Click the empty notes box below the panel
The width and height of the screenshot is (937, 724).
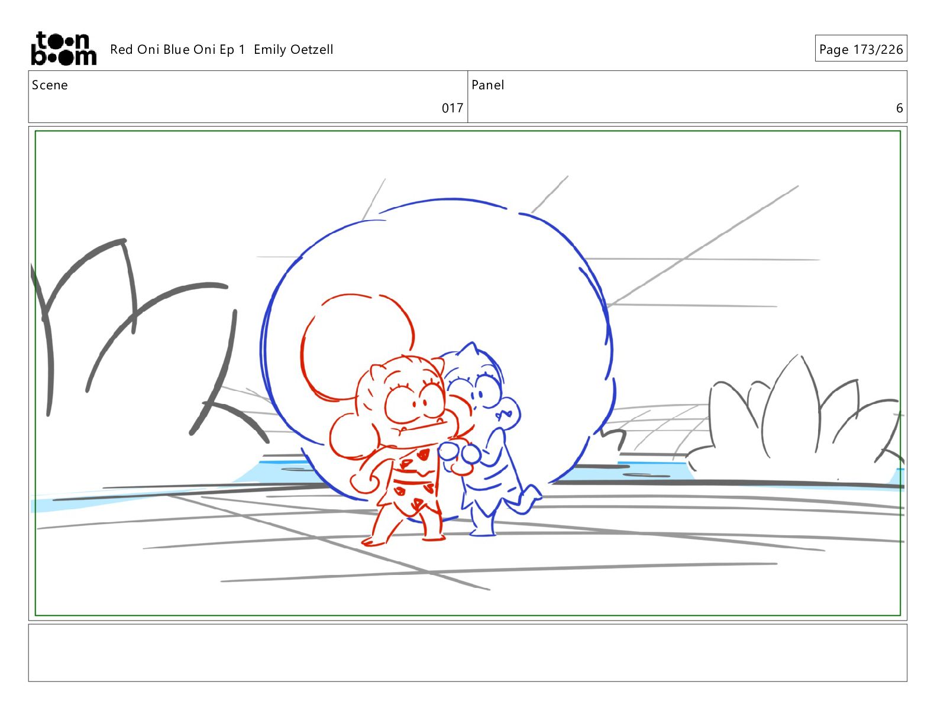click(467, 652)
